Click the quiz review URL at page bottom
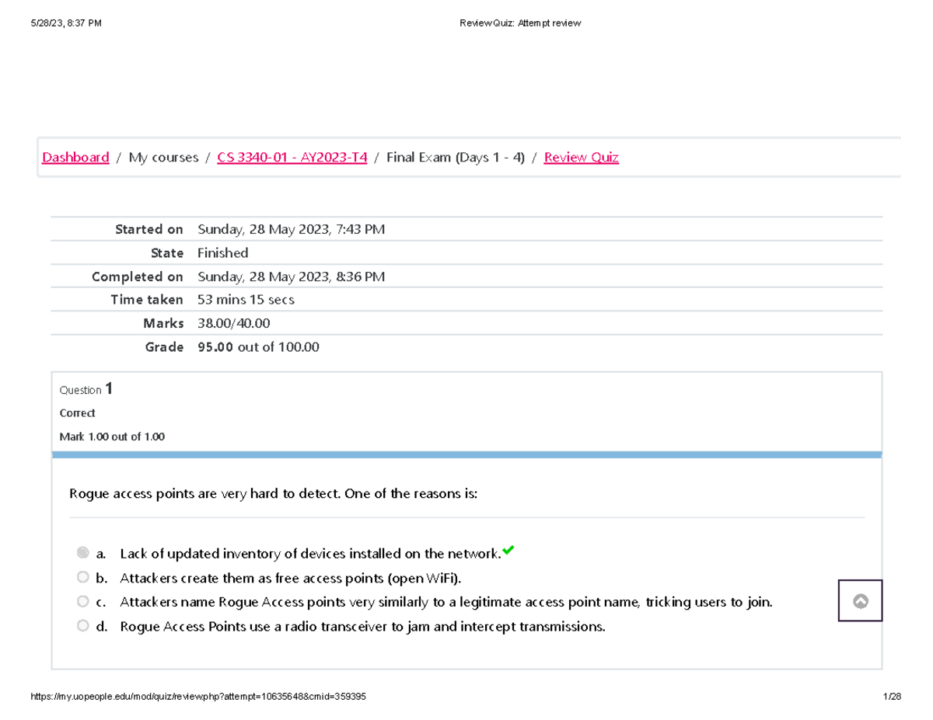The image size is (933, 720). (198, 697)
